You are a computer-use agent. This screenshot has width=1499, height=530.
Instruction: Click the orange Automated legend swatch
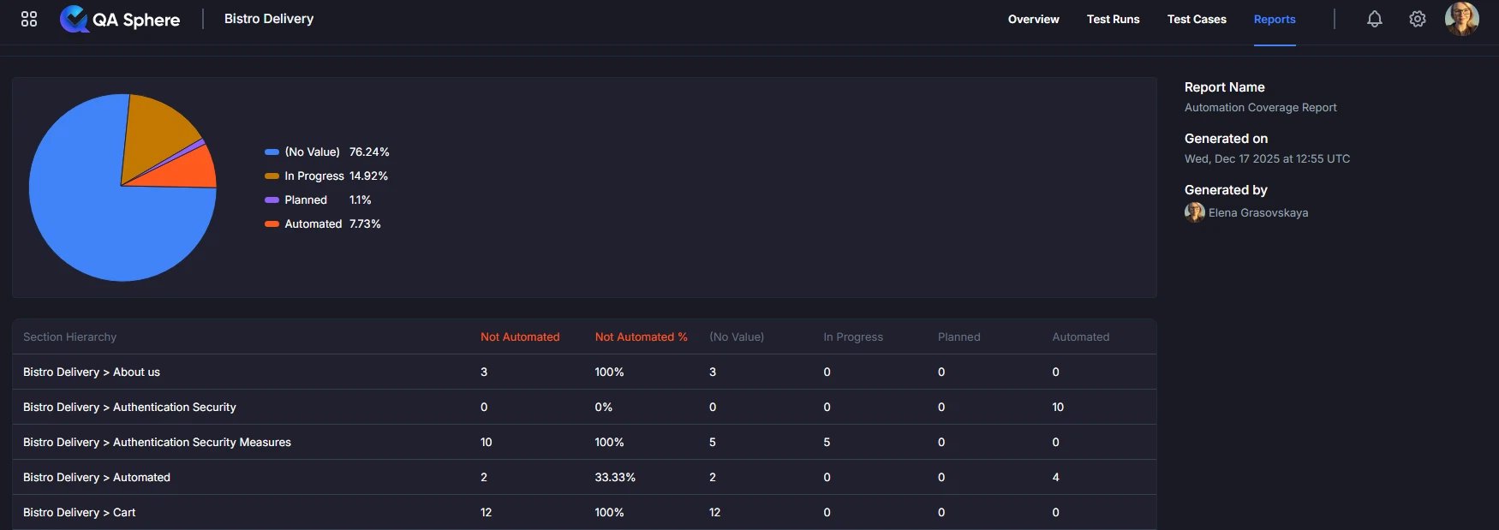272,223
